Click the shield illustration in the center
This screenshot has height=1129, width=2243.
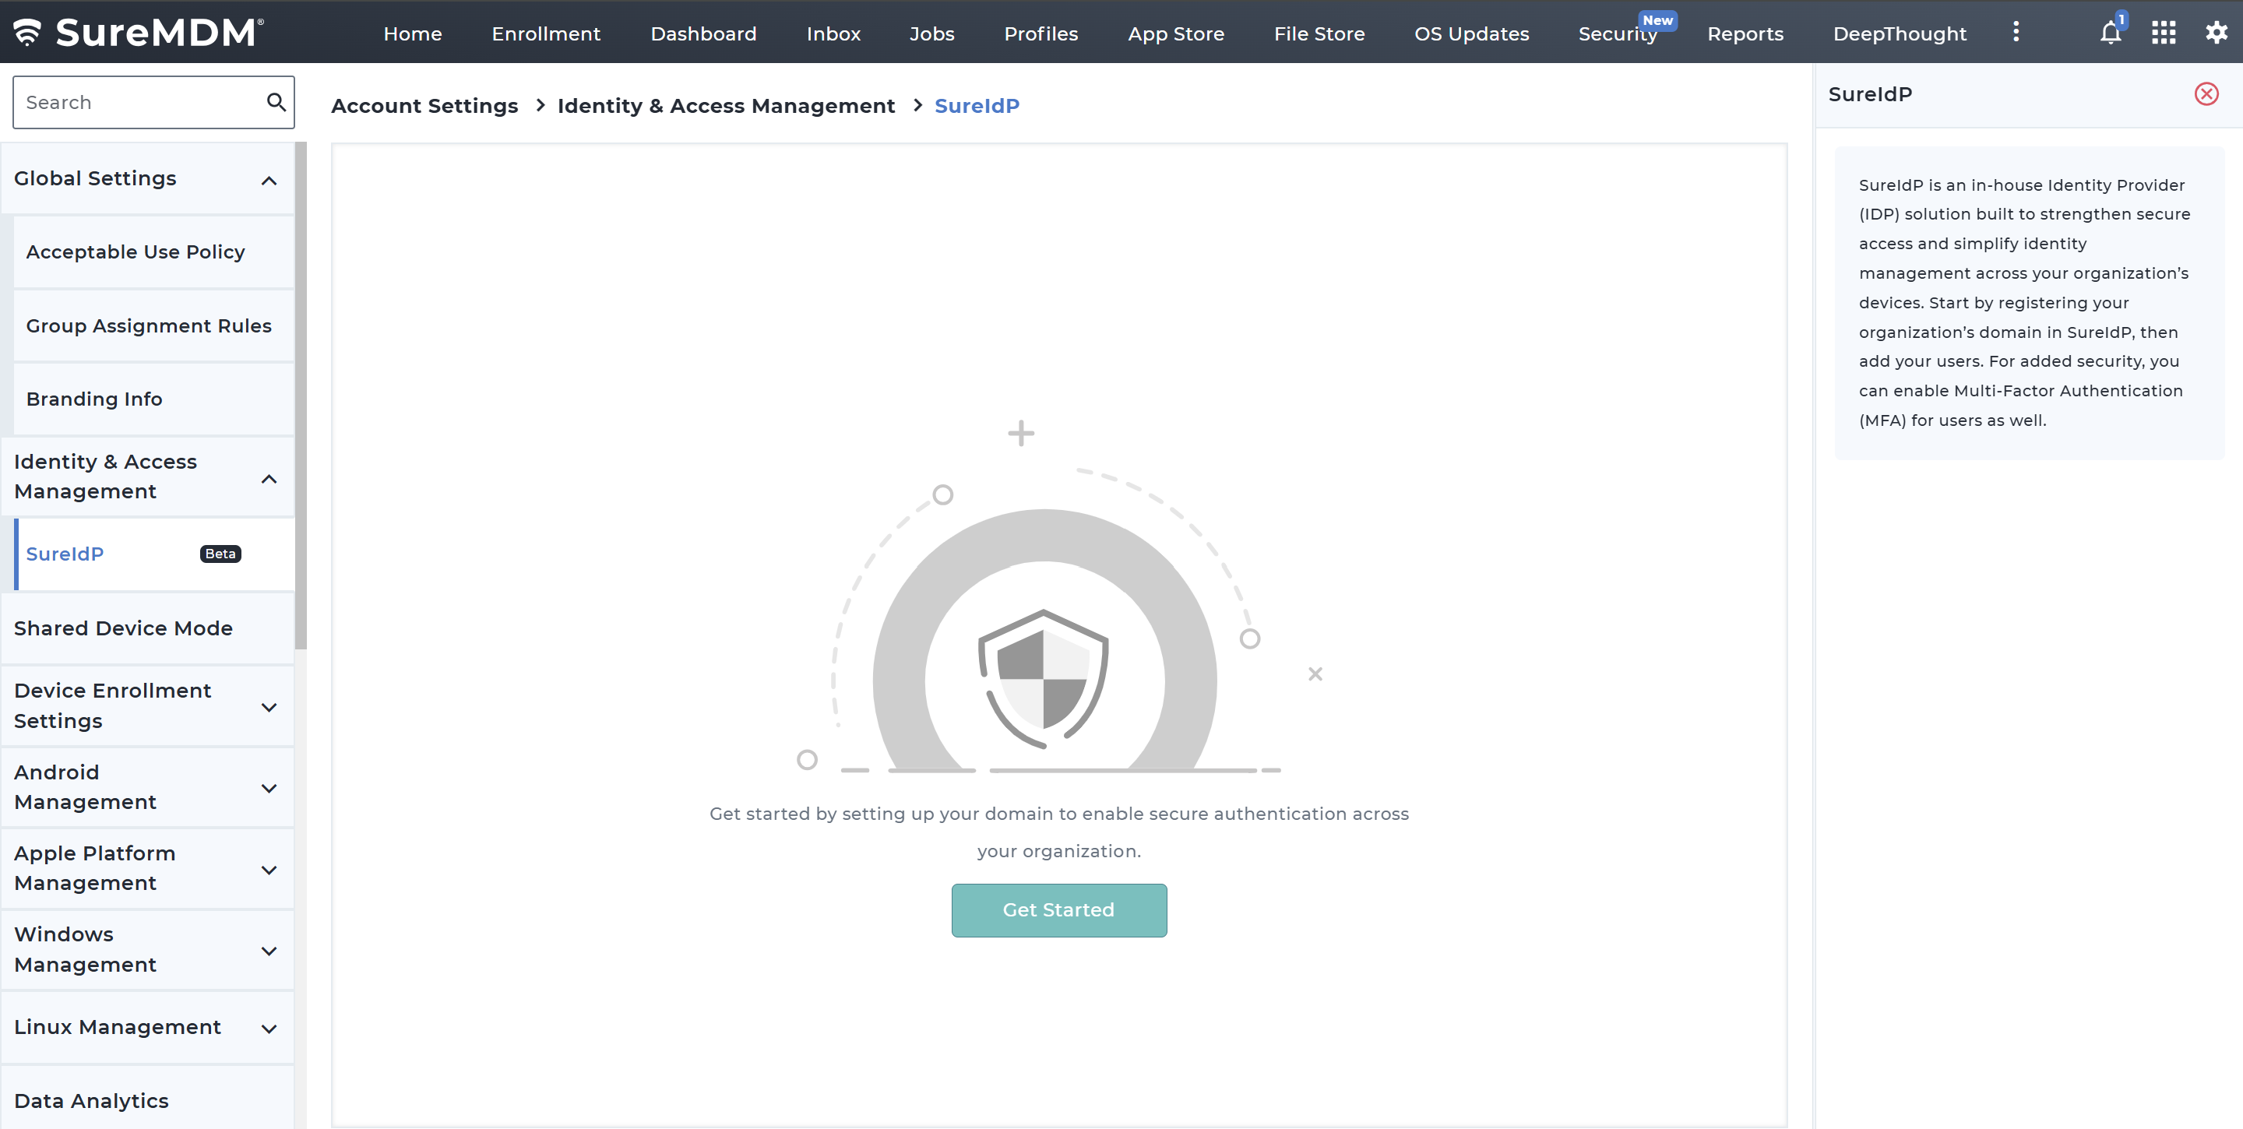coord(1043,679)
